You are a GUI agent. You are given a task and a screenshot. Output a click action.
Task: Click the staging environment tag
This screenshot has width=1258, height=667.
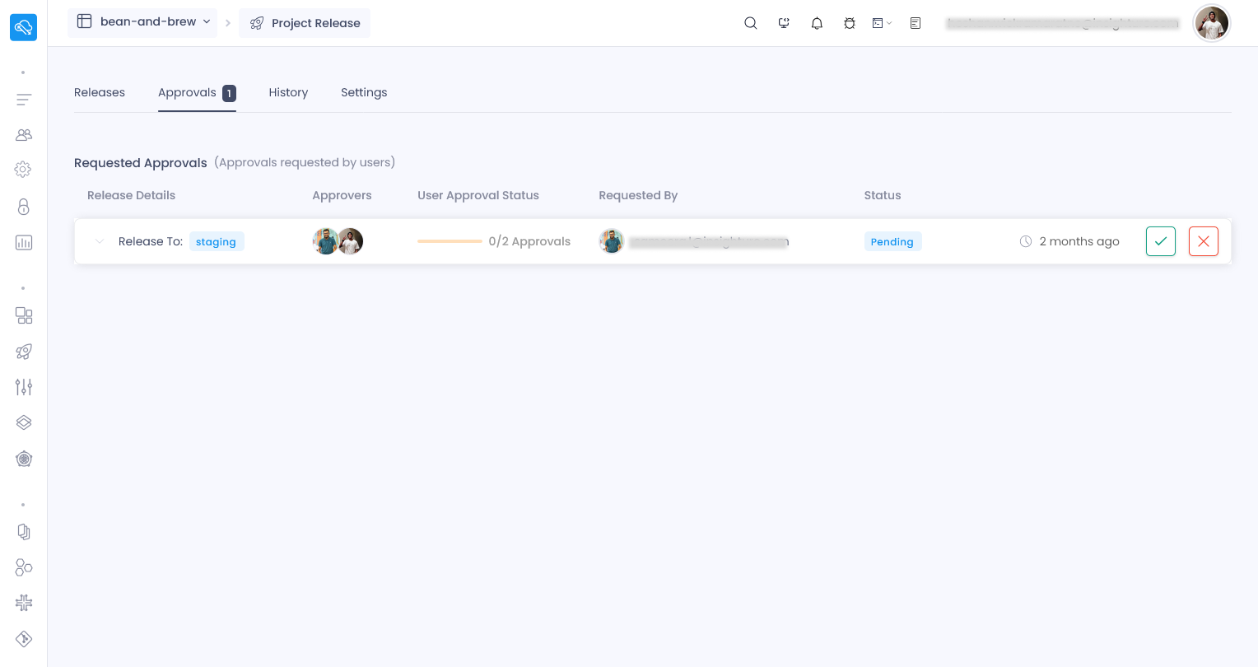point(217,241)
